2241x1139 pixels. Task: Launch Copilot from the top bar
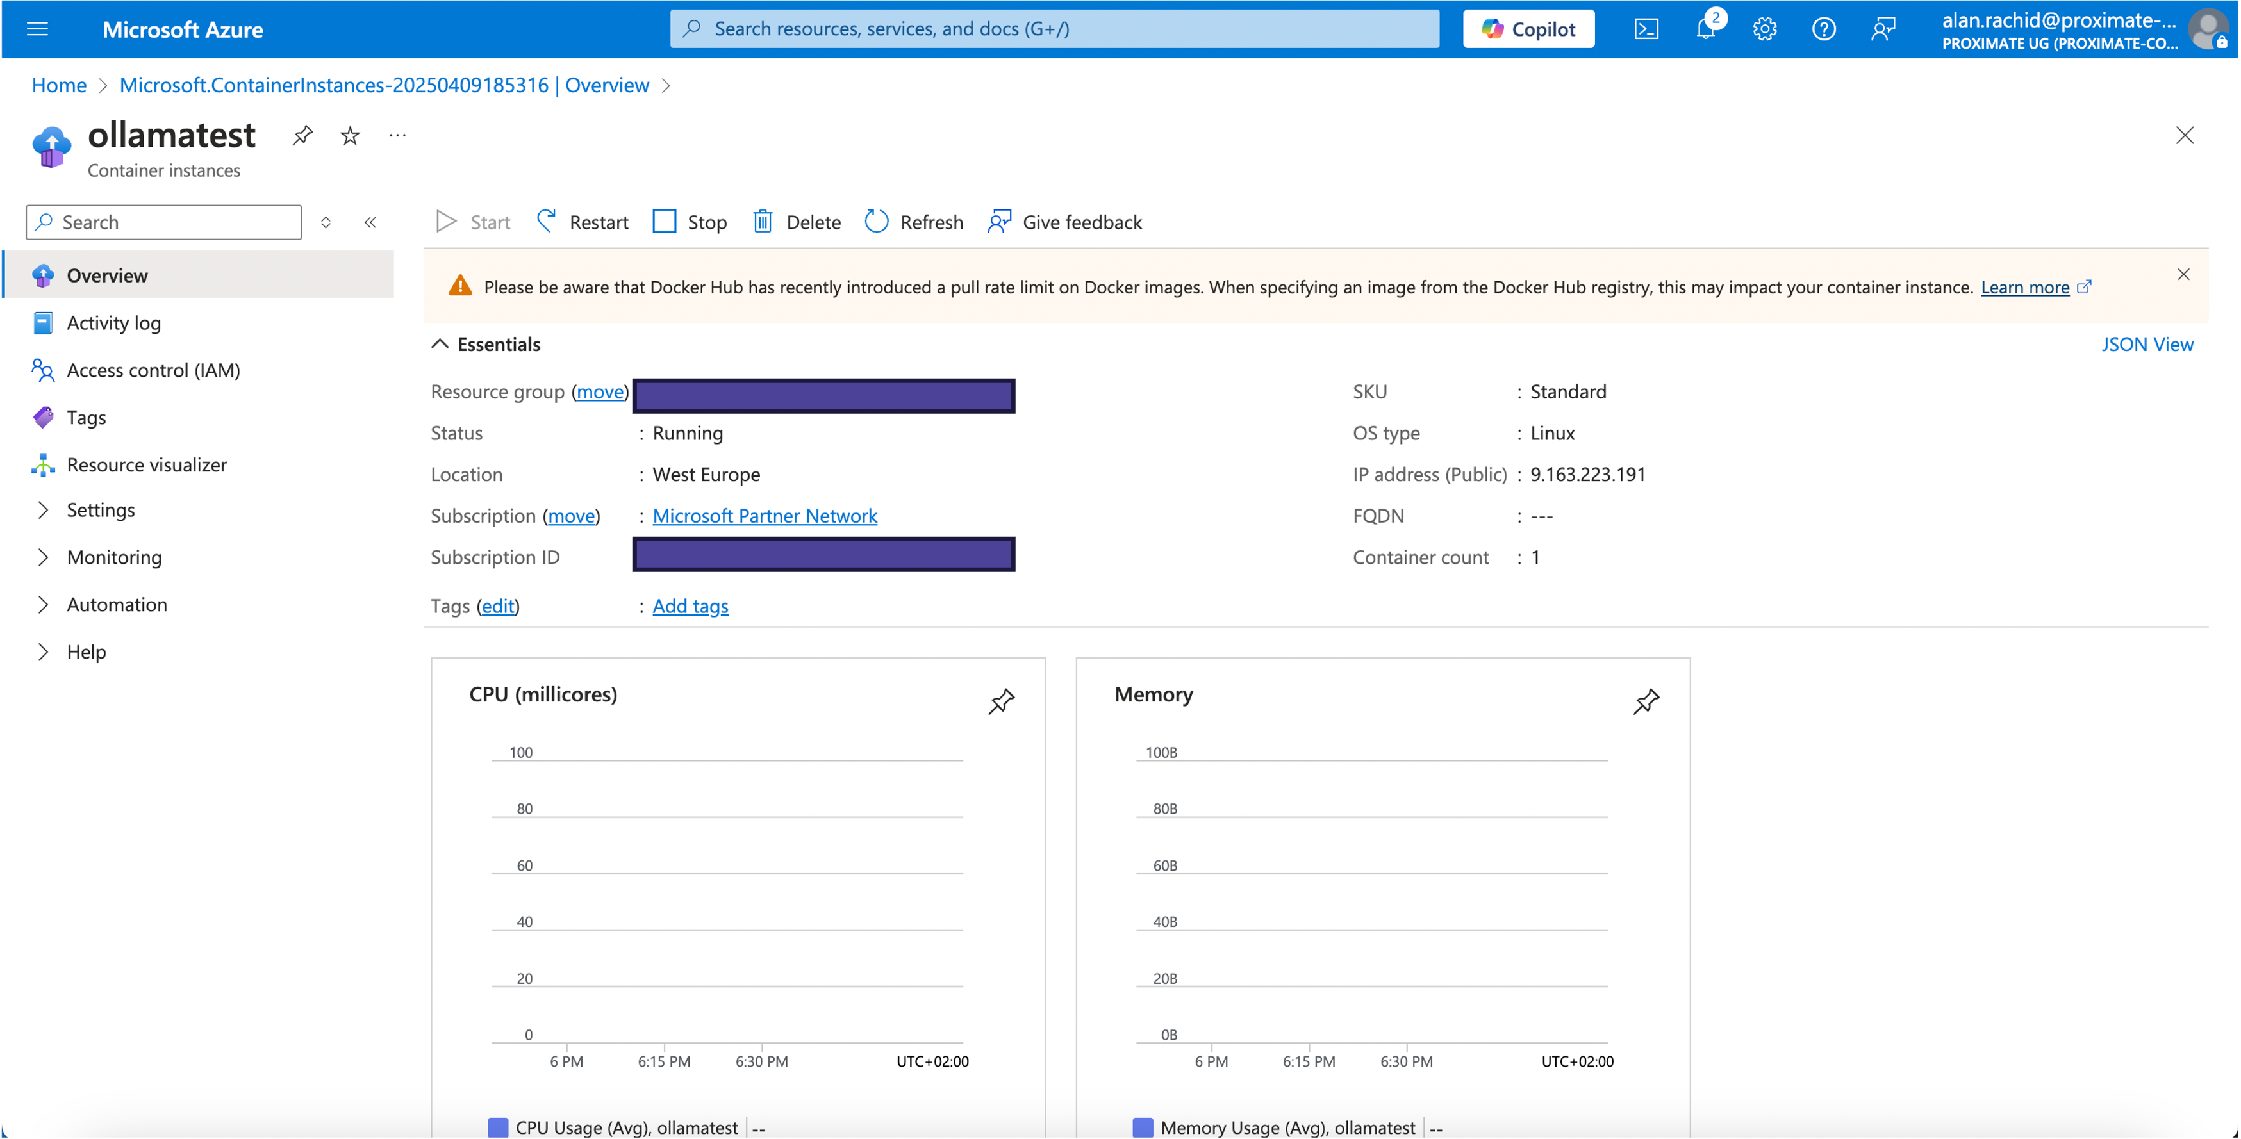[1528, 29]
